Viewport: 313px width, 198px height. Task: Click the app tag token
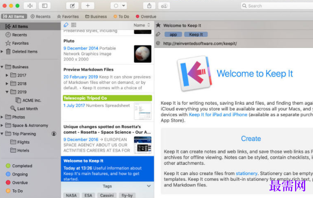click(173, 35)
